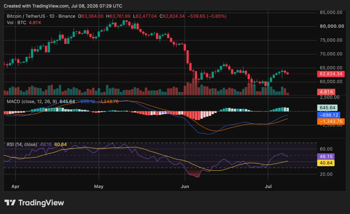Screen dimensions: 350x214
Task: Click the 75,000.00 price axis label
Action: (331, 40)
